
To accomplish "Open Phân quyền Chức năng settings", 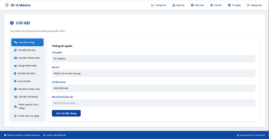I will [28, 106].
